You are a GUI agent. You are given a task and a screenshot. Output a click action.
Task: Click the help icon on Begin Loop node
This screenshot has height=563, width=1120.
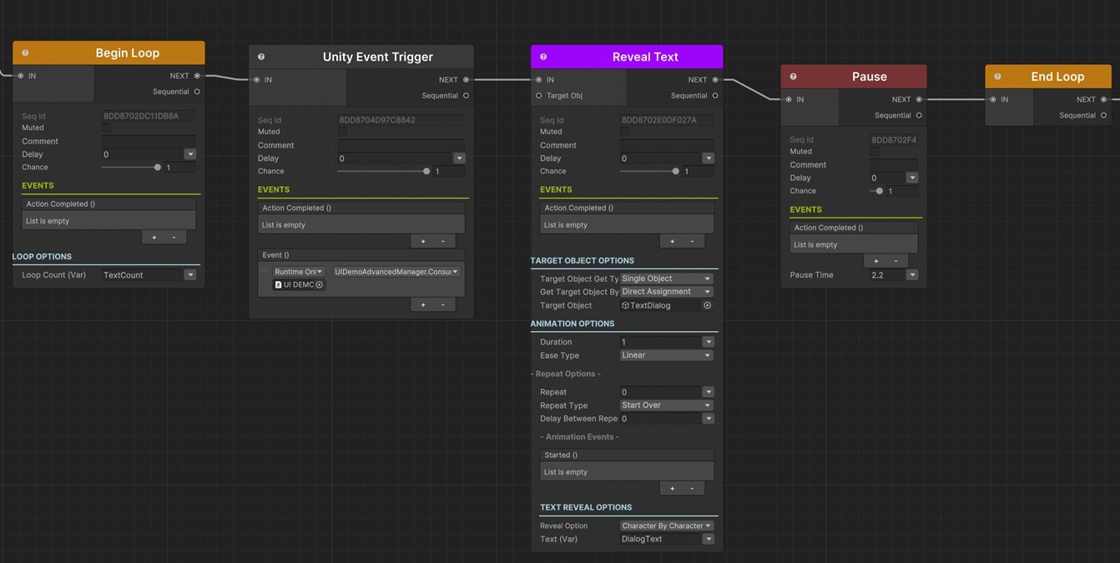(x=25, y=53)
